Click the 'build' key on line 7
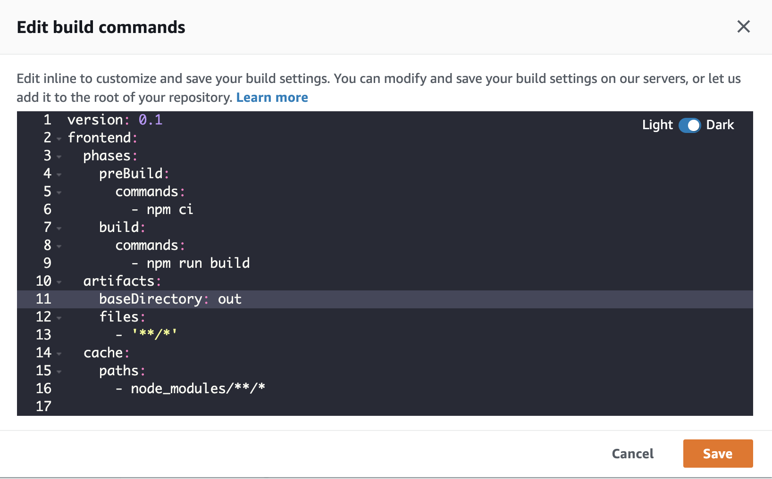772x479 pixels. (x=119, y=227)
